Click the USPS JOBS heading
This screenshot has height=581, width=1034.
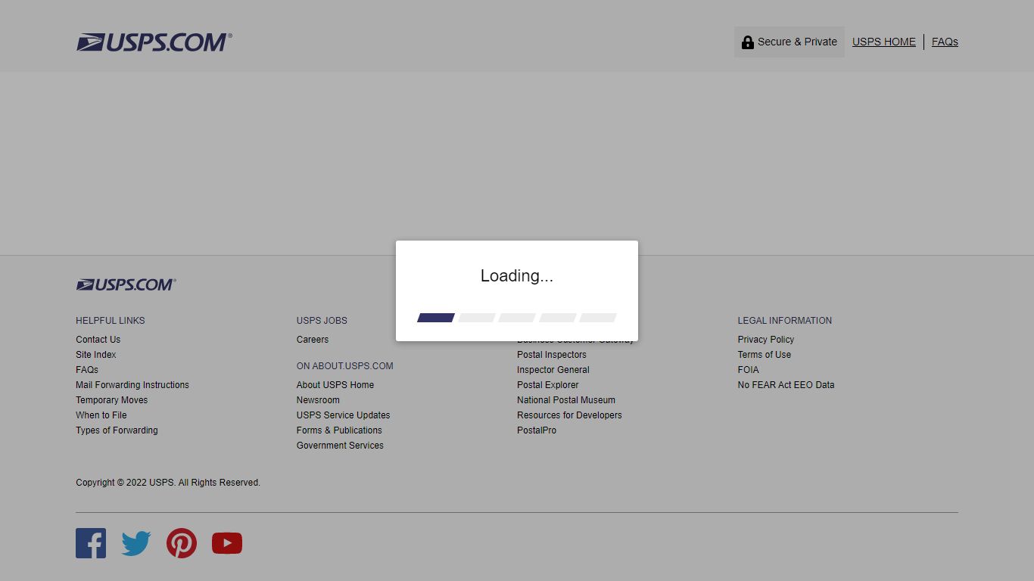(322, 321)
